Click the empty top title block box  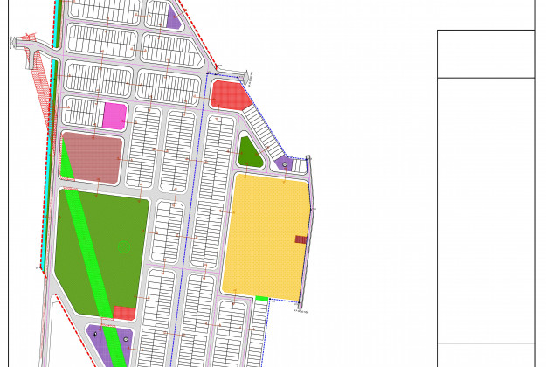[485, 54]
